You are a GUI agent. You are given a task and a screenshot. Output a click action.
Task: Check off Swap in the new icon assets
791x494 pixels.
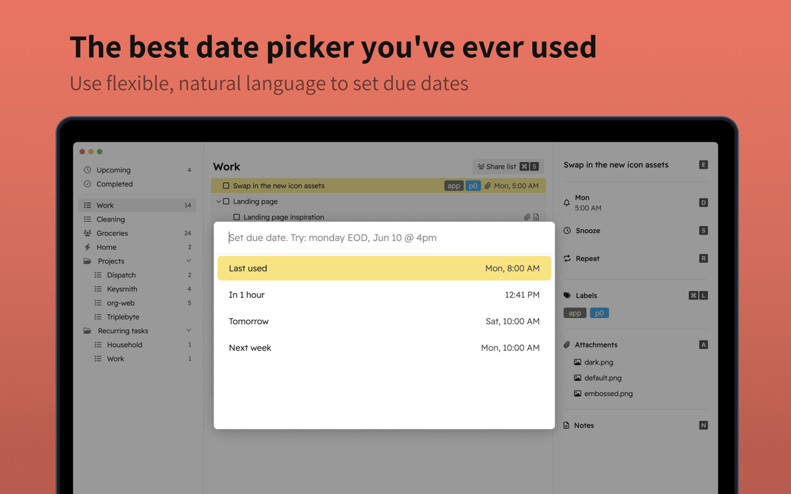coord(226,186)
